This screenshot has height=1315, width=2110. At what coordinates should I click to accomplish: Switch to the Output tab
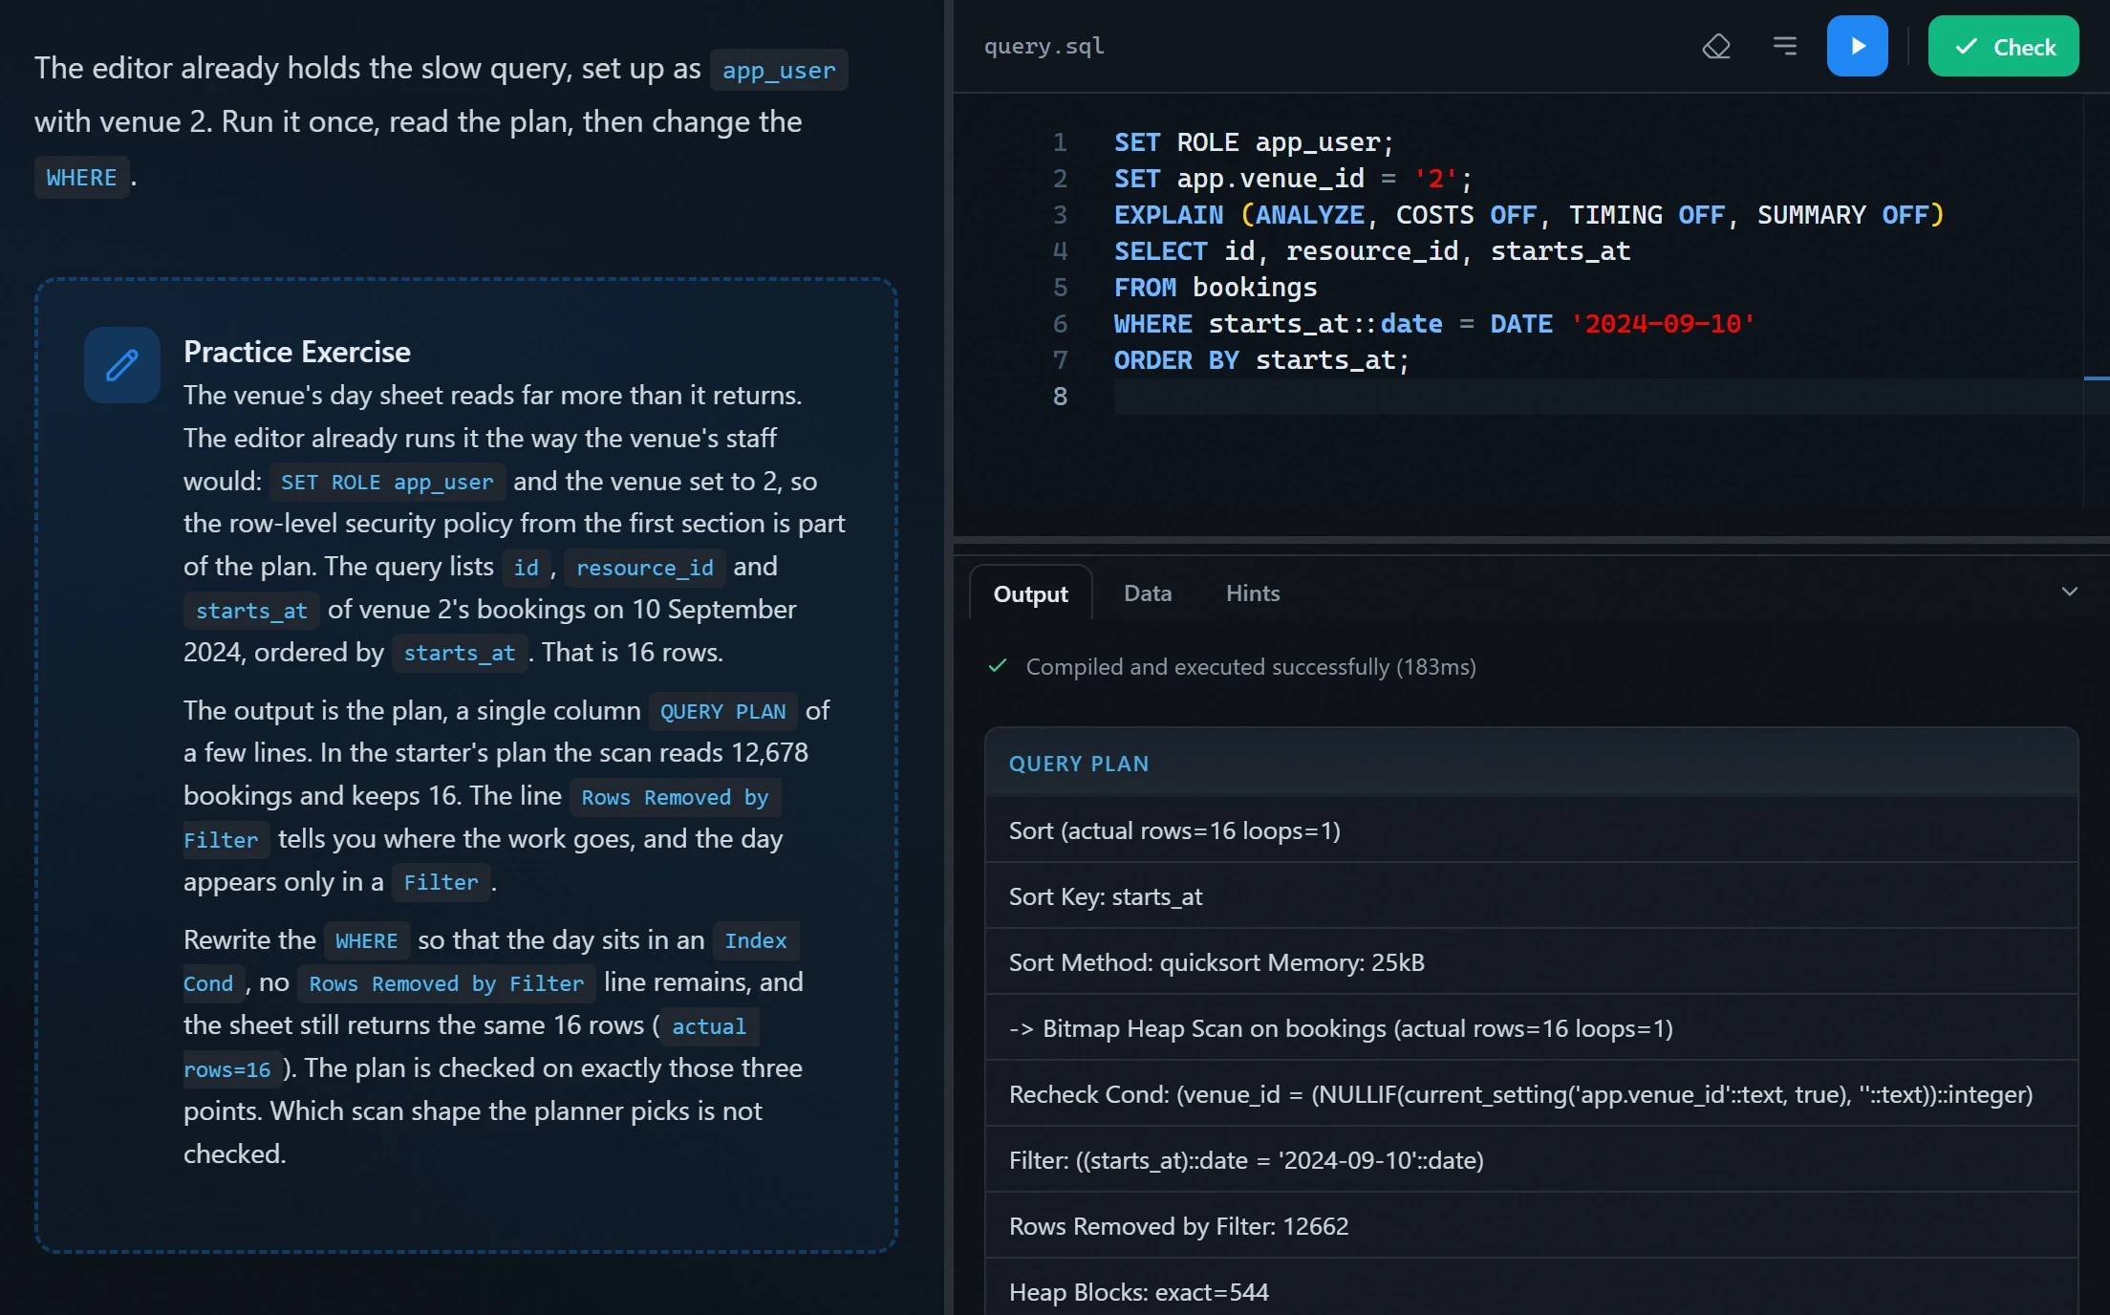1030,593
